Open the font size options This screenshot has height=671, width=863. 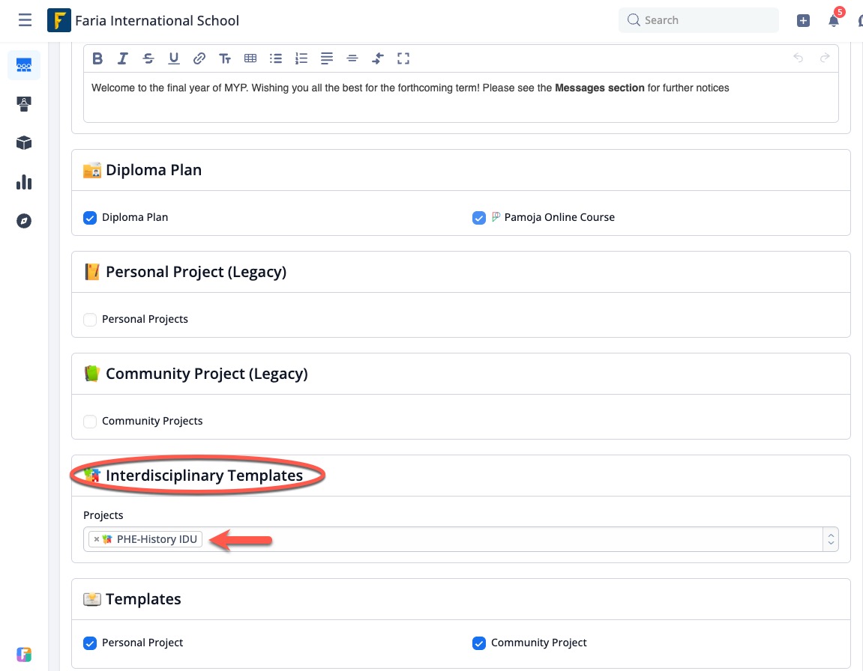point(225,58)
